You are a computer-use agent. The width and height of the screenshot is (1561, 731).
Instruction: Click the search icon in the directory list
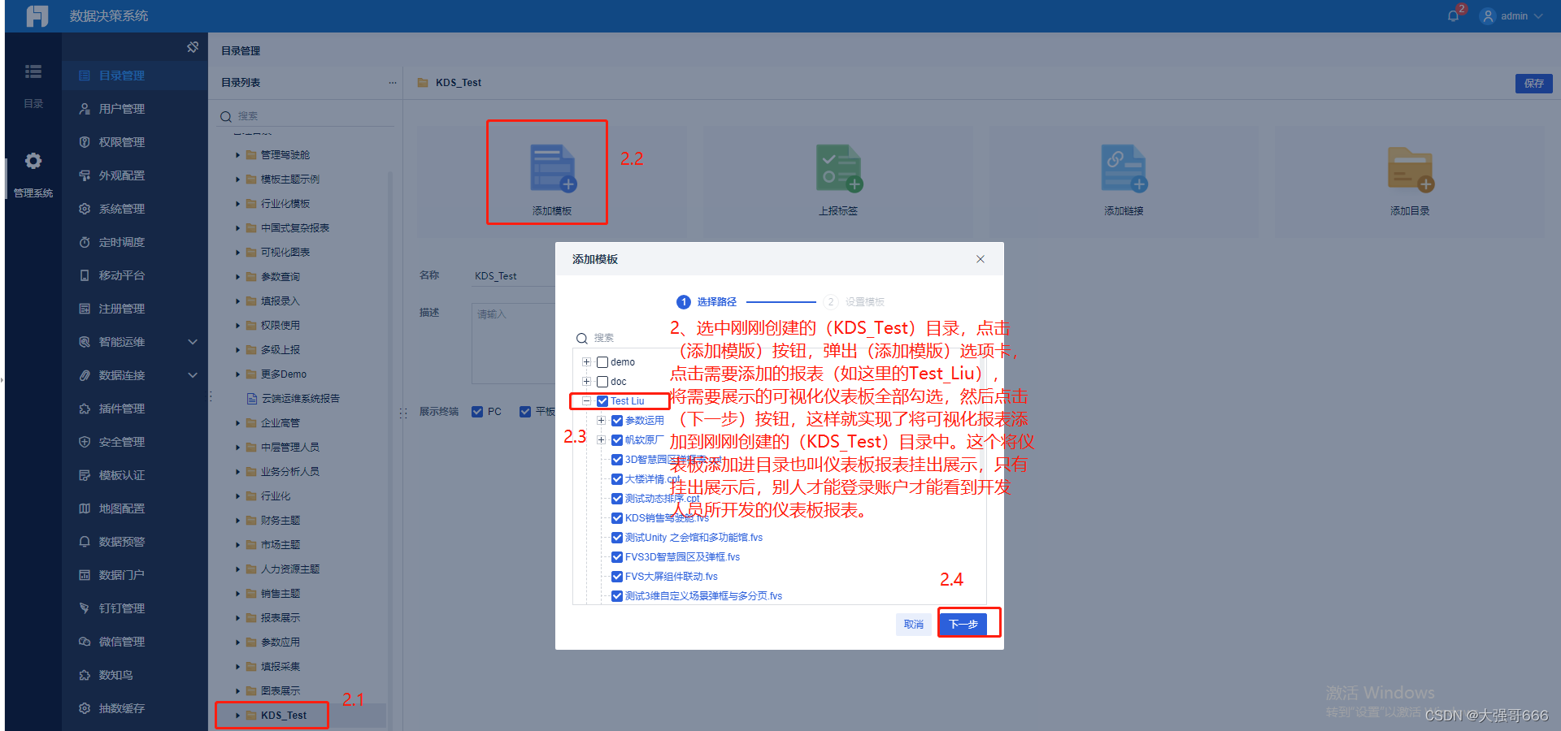coord(226,117)
